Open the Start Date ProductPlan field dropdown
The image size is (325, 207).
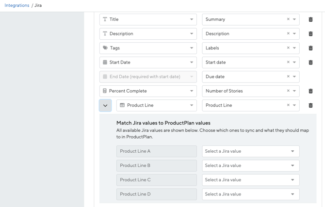(x=148, y=63)
